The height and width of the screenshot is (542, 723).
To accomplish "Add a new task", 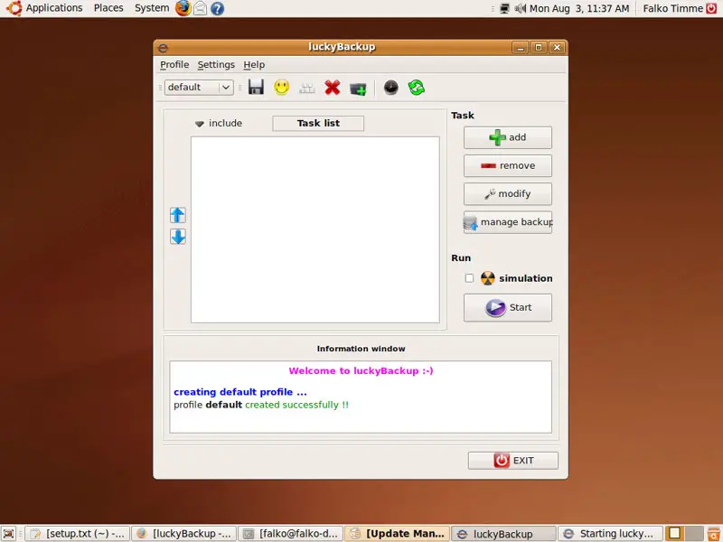I will pos(508,137).
